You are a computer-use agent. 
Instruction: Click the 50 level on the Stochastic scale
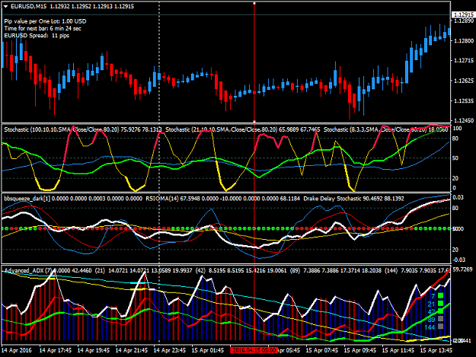point(455,158)
